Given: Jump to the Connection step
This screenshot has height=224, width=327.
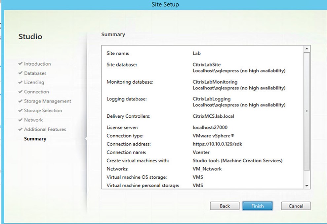Looking at the screenshot, I should pyautogui.click(x=36, y=92).
